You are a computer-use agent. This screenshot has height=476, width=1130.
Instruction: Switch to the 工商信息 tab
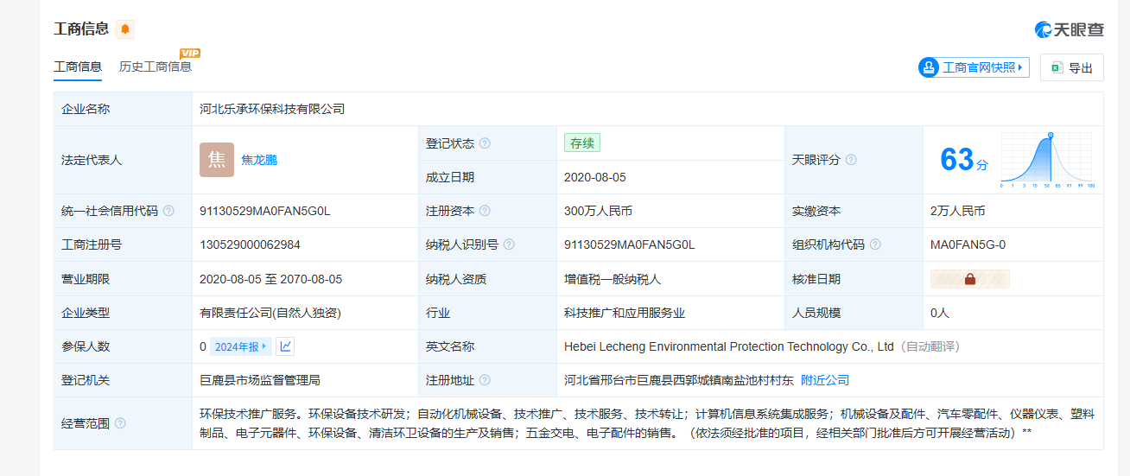(78, 67)
